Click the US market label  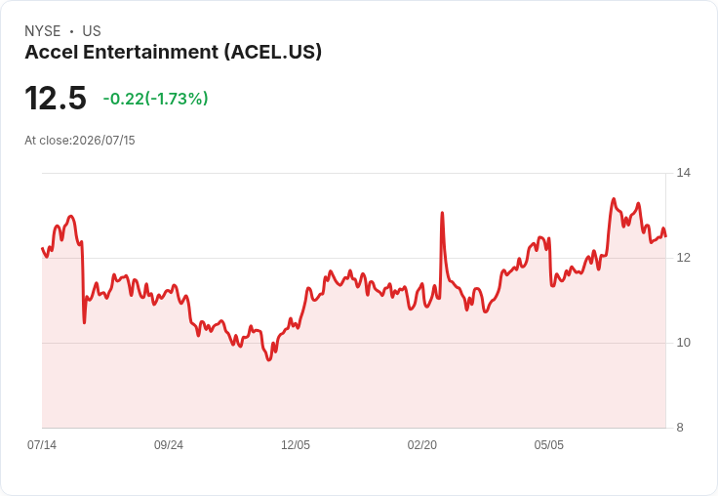92,31
